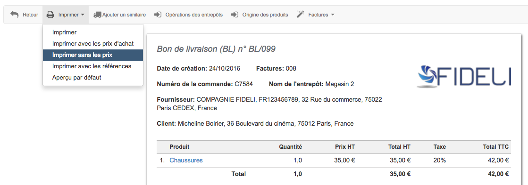528x185 pixels.
Task: Click the truck icon for Ajouter un similaire
Action: 97,15
